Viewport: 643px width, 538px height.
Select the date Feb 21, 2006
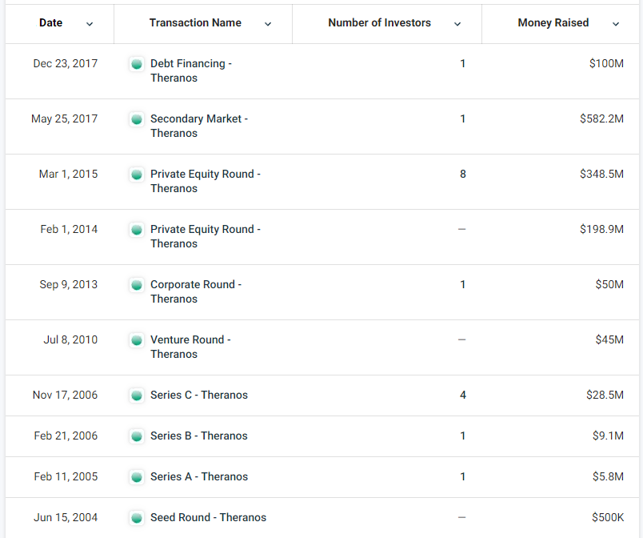66,436
